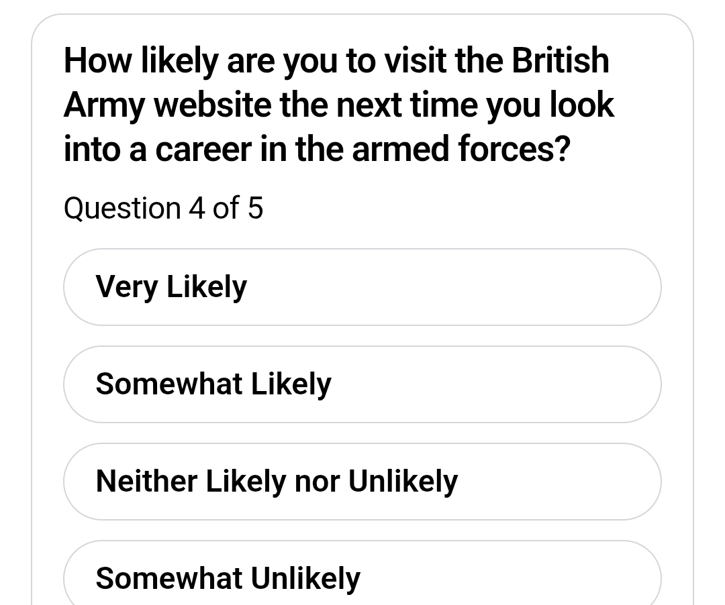Click the number "5" in question counter
Viewport: 725px width, 605px height.
tap(255, 208)
